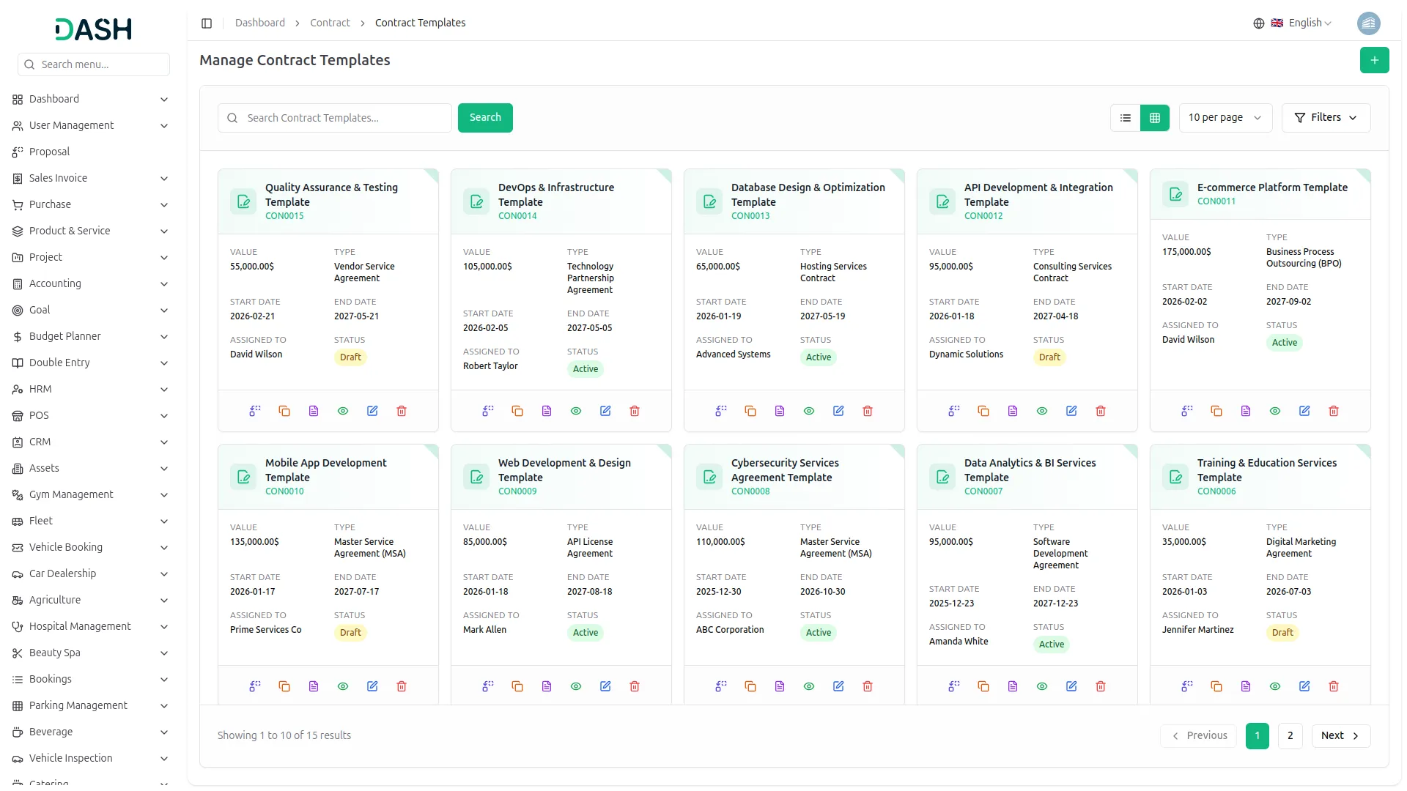Duplicate the Quality Assurance & Testing Template
1407x791 pixels.
tap(284, 411)
